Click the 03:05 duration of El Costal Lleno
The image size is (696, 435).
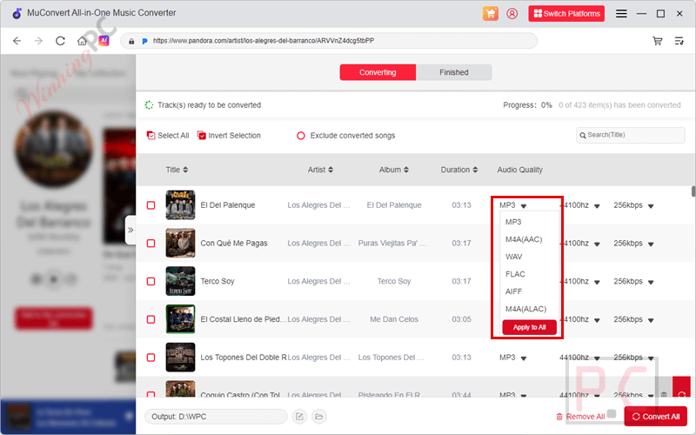(462, 319)
